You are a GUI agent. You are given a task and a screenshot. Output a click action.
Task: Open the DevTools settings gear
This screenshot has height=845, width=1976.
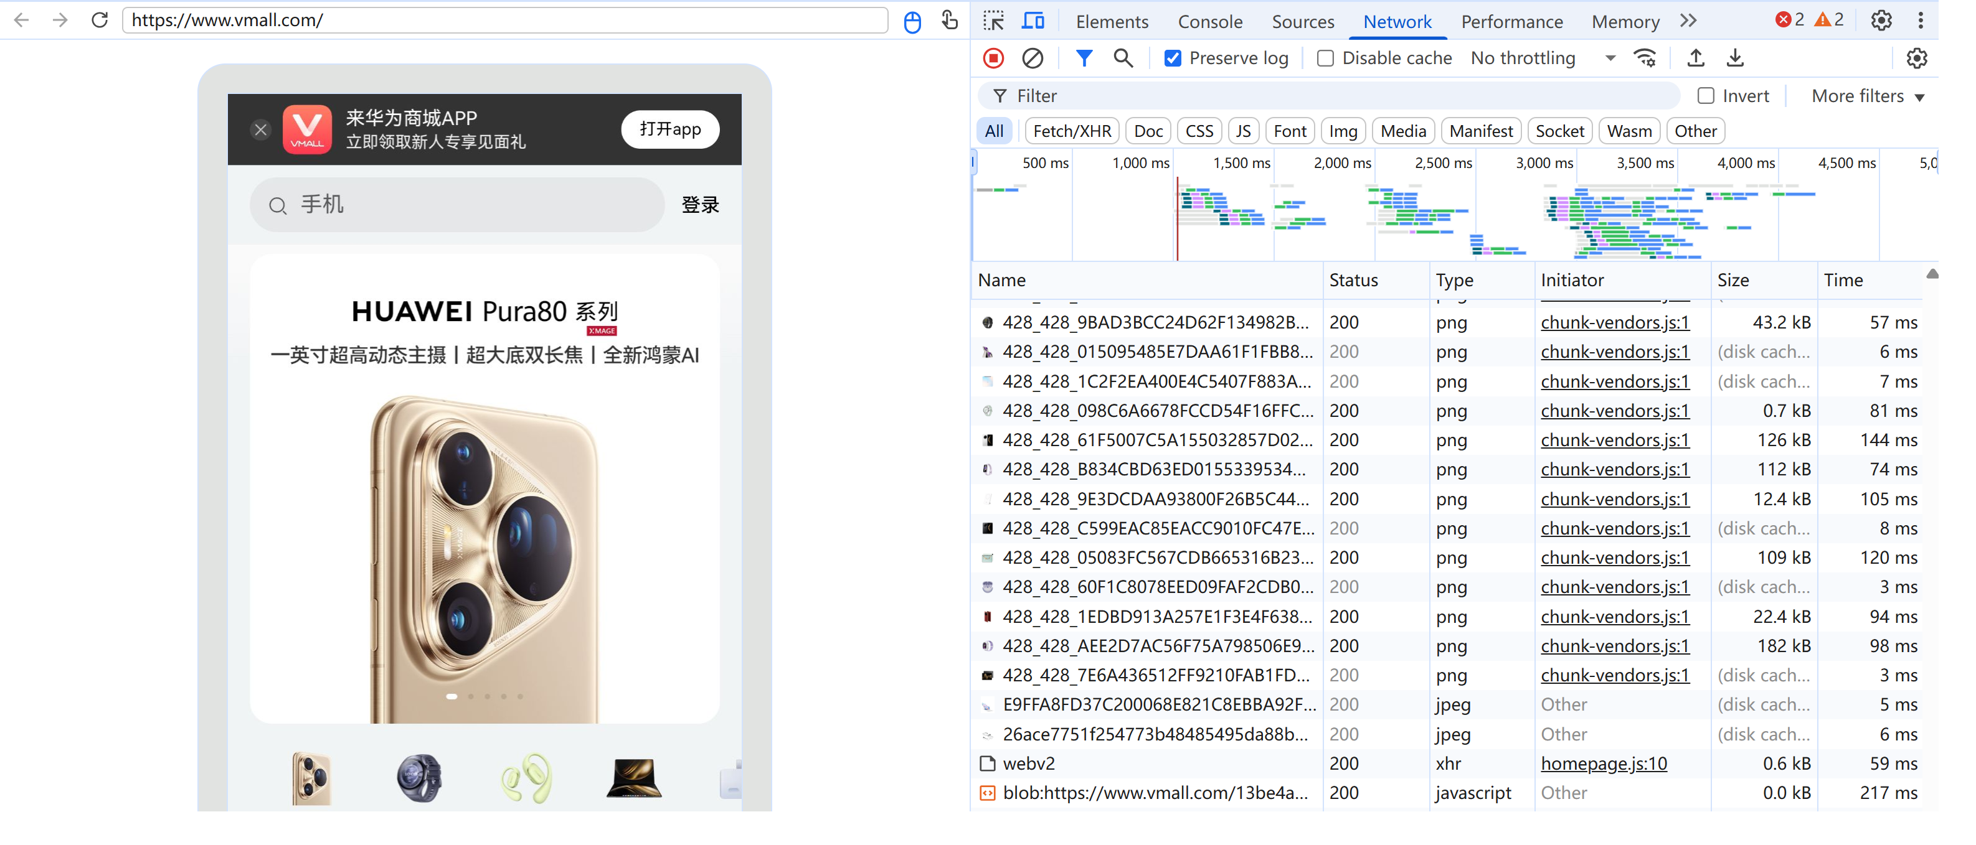[x=1881, y=21]
